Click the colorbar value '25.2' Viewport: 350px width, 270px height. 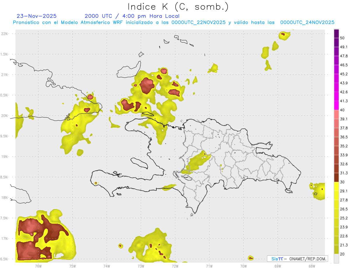click(344, 218)
